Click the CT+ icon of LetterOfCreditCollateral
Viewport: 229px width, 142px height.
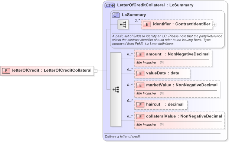[110, 6]
